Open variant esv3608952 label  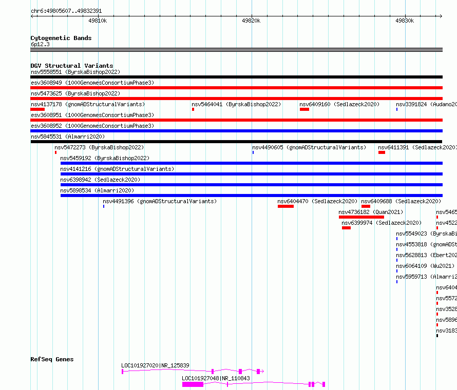[x=92, y=126]
